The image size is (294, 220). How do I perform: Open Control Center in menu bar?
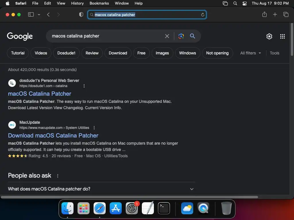coord(245,3)
